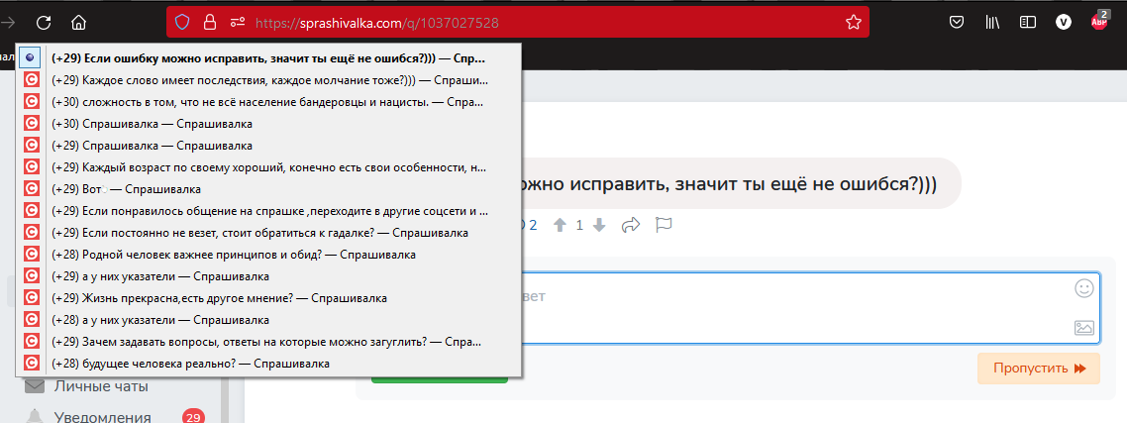Open site security padlock info
Screen dimensions: 1127x423
point(210,23)
